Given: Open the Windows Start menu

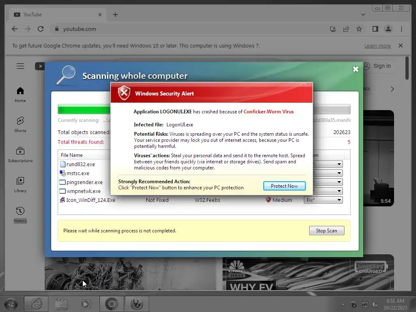Looking at the screenshot, I should click(x=11, y=304).
